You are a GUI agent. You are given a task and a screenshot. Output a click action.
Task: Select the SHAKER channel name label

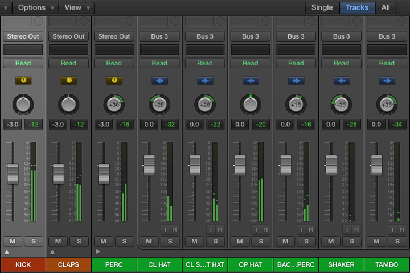point(342,264)
